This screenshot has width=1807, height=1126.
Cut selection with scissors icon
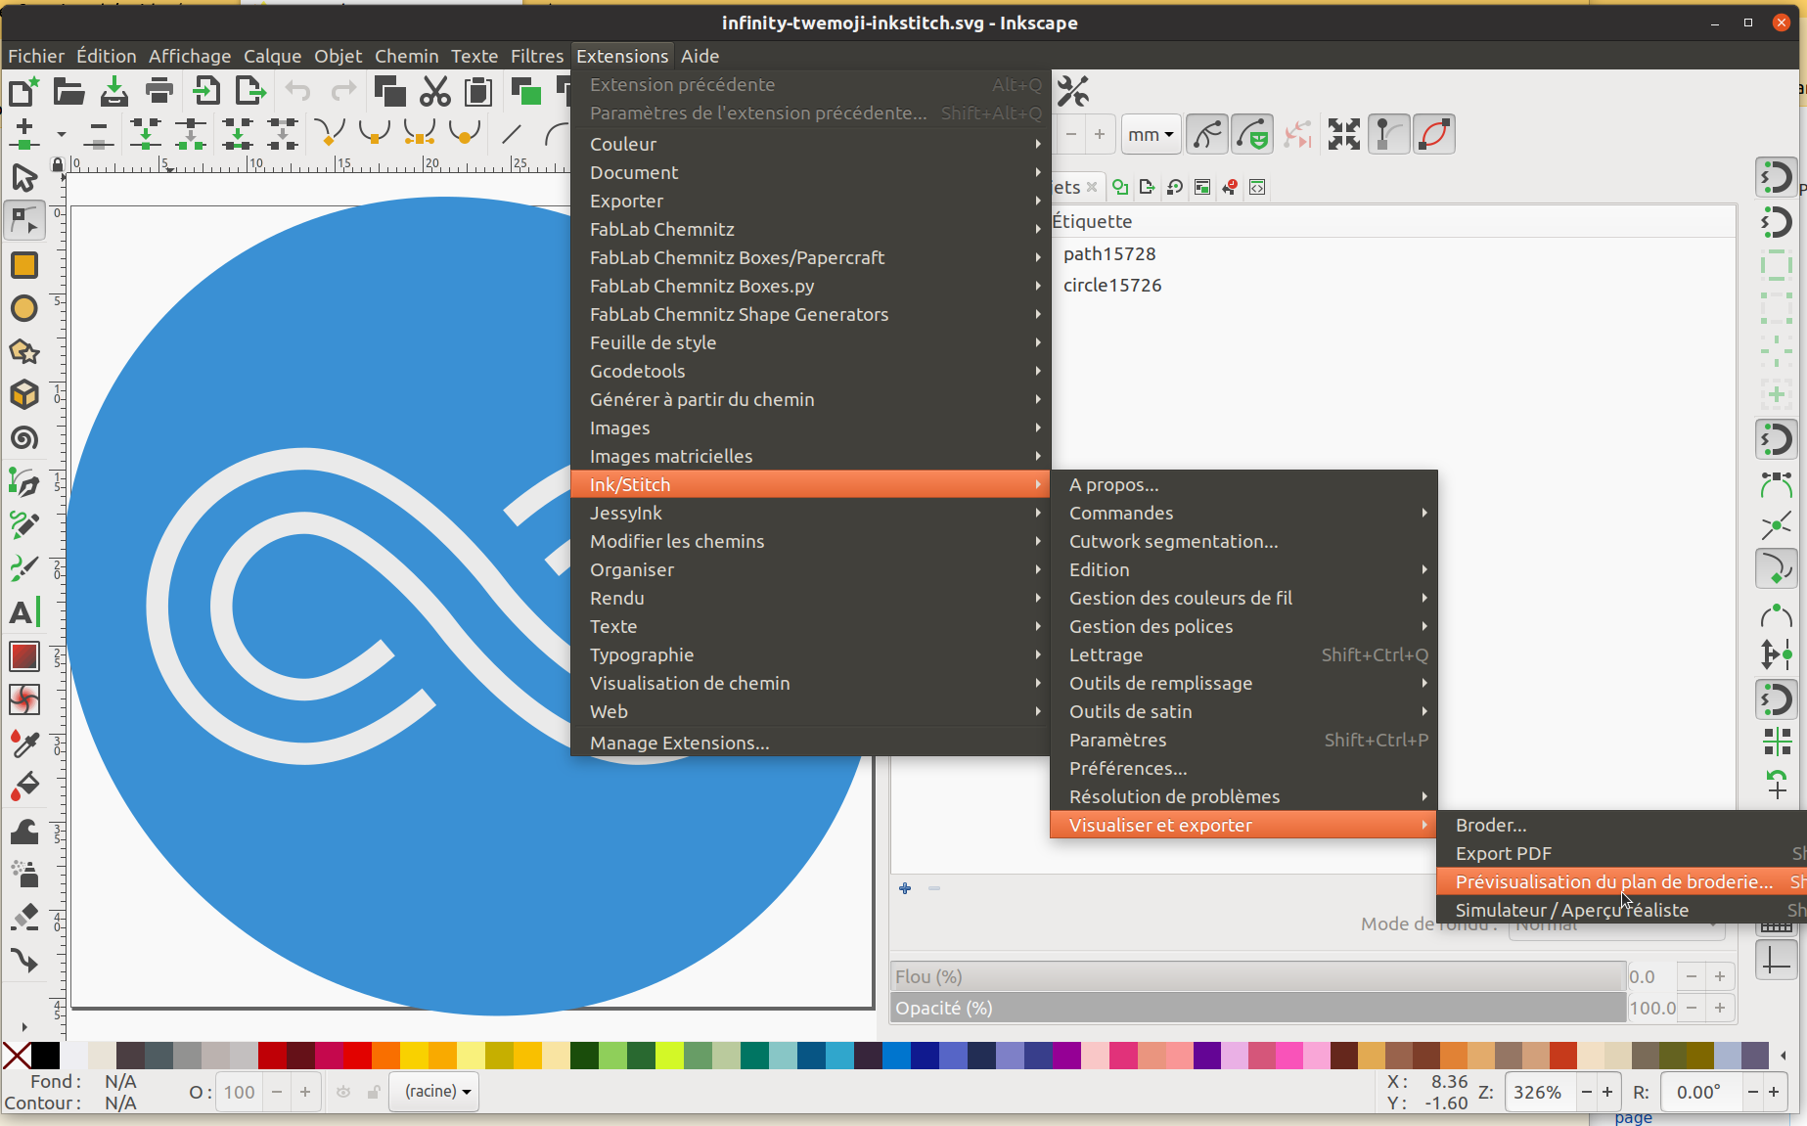[x=435, y=92]
